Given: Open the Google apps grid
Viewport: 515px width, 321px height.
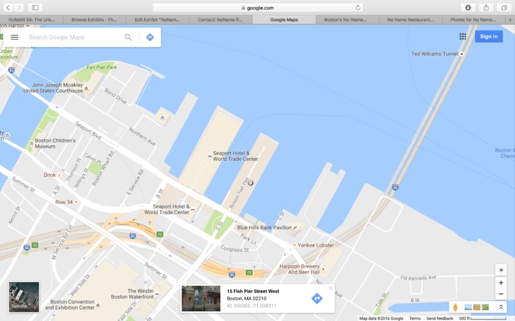Looking at the screenshot, I should 463,37.
